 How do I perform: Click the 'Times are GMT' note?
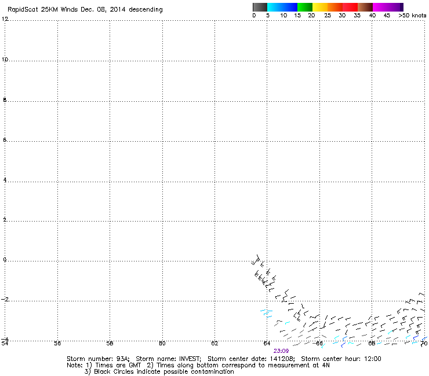[x=118, y=365]
